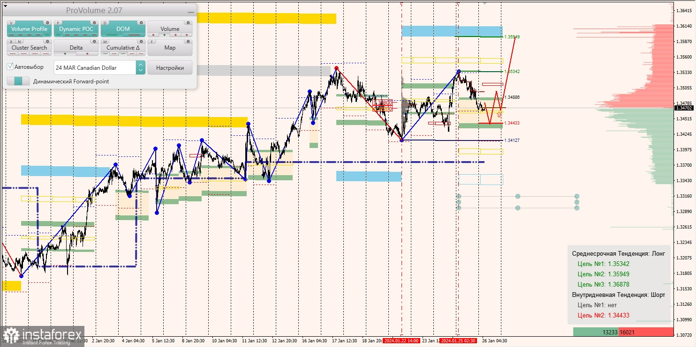Click the 1.35342 level label on chart
696x347 pixels.
point(512,72)
